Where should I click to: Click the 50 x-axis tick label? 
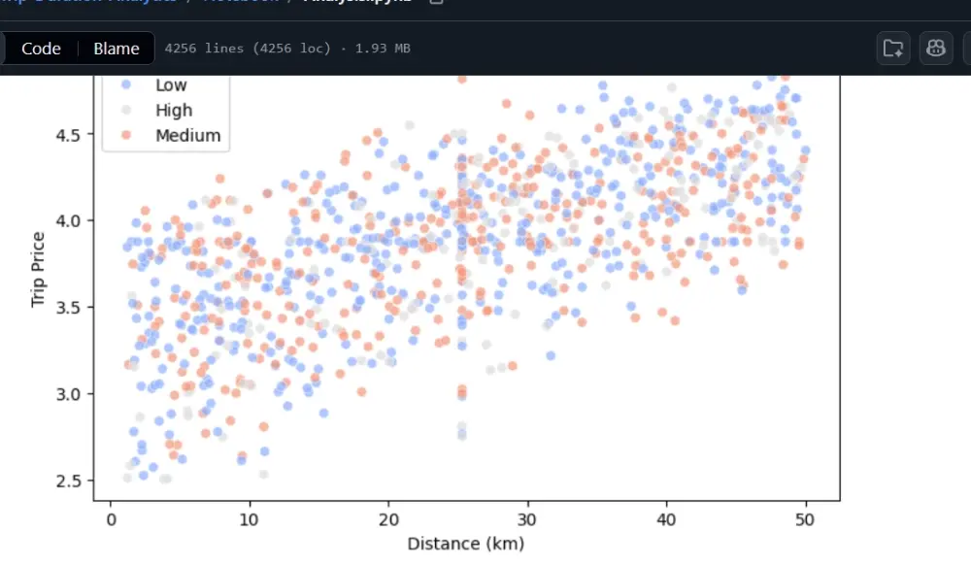coord(805,519)
